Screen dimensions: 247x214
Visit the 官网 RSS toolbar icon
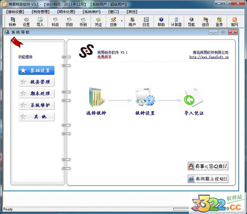point(234,22)
